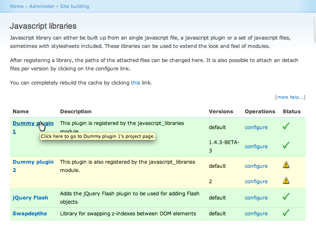316x237 pixels.
Task: Open Dummy plugin 2 link
Action: [33, 166]
